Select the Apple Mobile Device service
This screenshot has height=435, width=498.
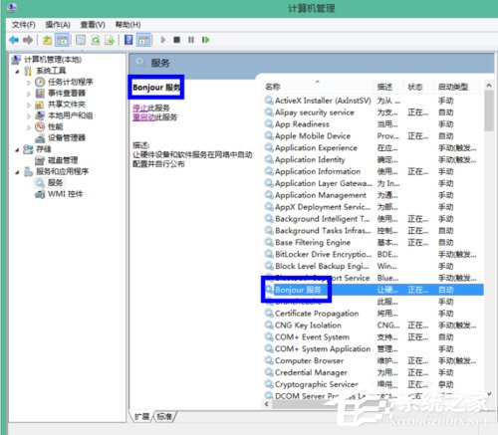click(313, 136)
